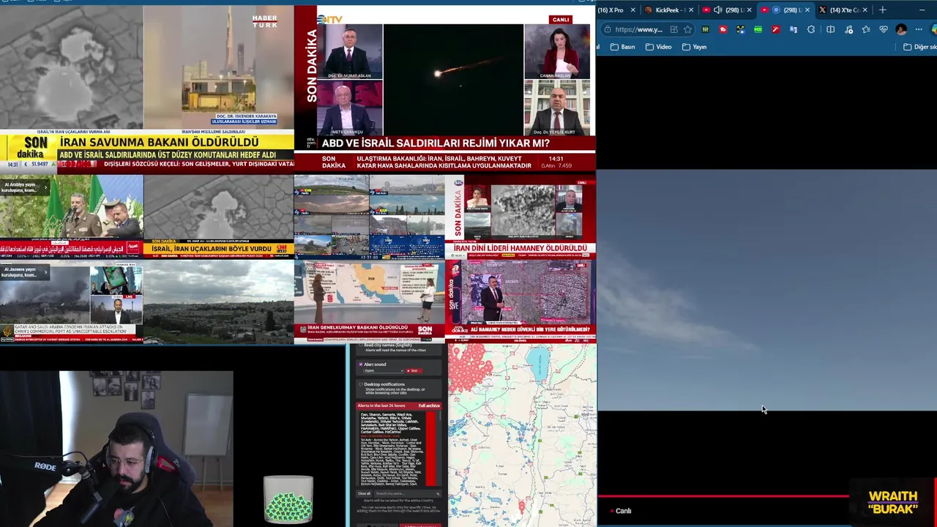
Task: Select the İran Genelkurmay Başkanı news tile
Action: tap(369, 302)
